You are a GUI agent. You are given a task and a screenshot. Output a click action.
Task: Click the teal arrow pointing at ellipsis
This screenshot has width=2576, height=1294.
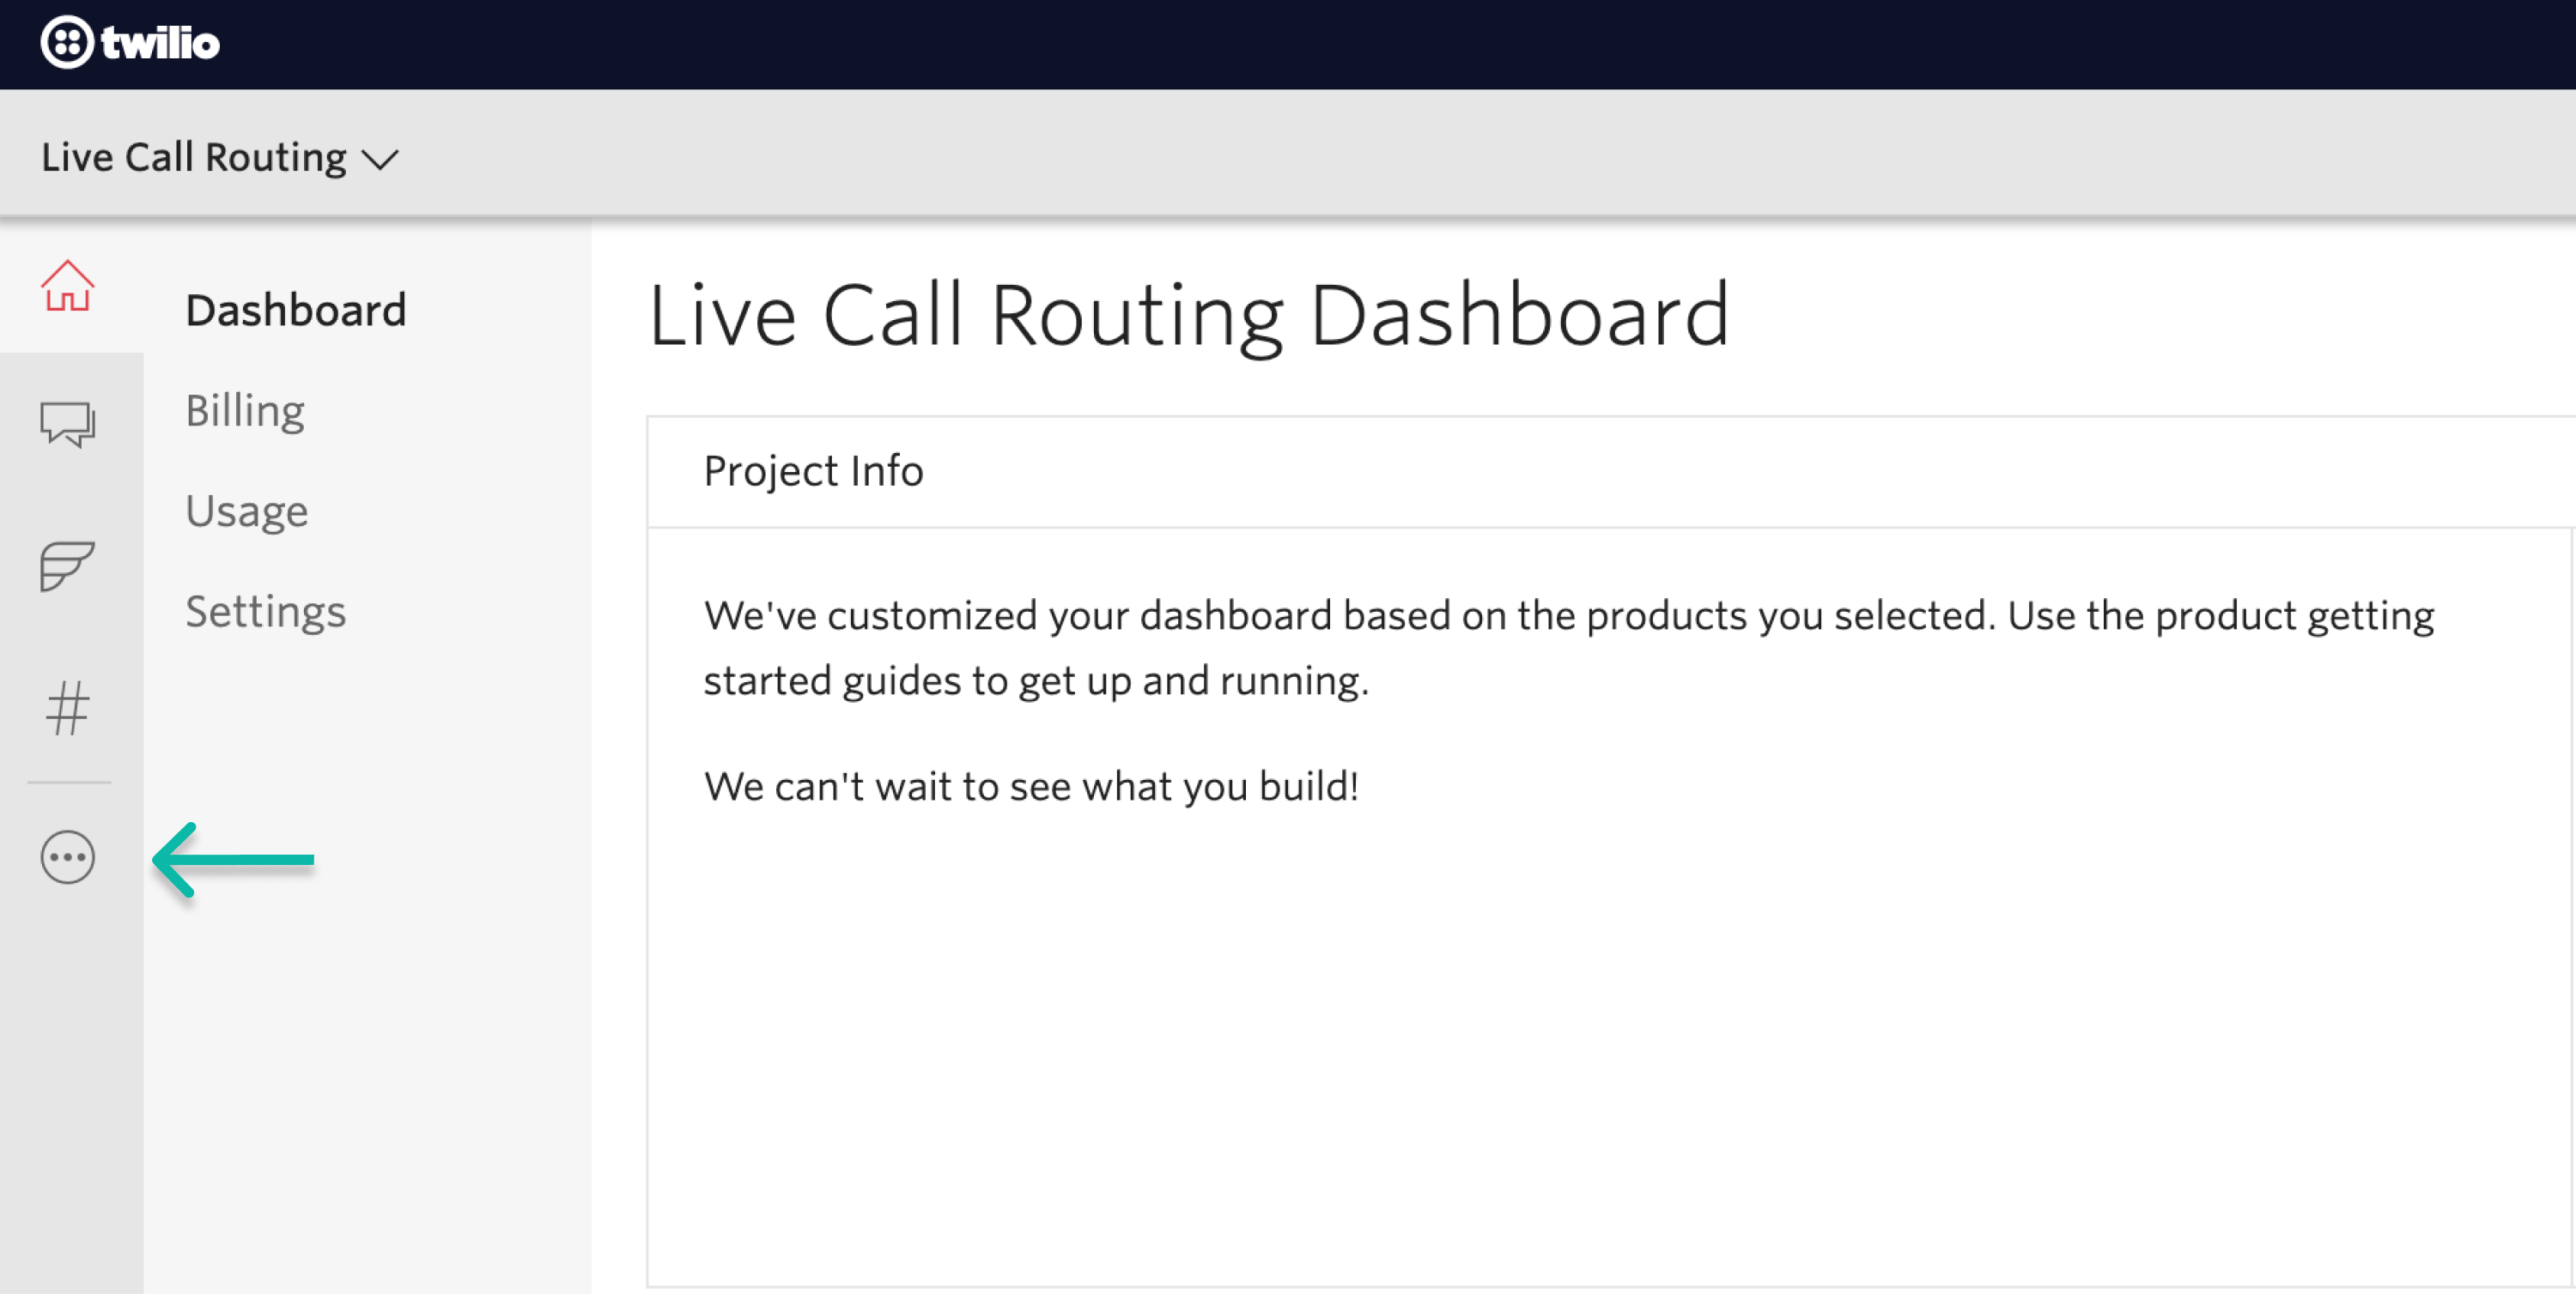(234, 859)
